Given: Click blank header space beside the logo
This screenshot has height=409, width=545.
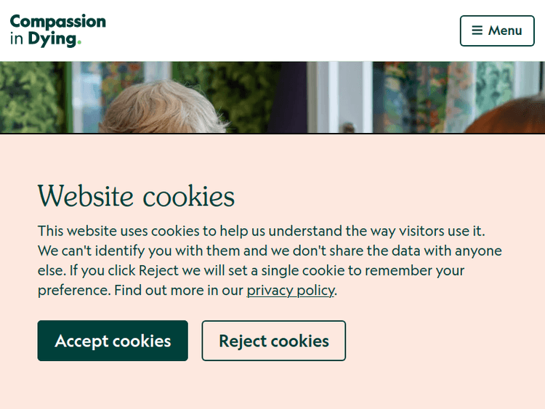Looking at the screenshot, I should tap(283, 31).
